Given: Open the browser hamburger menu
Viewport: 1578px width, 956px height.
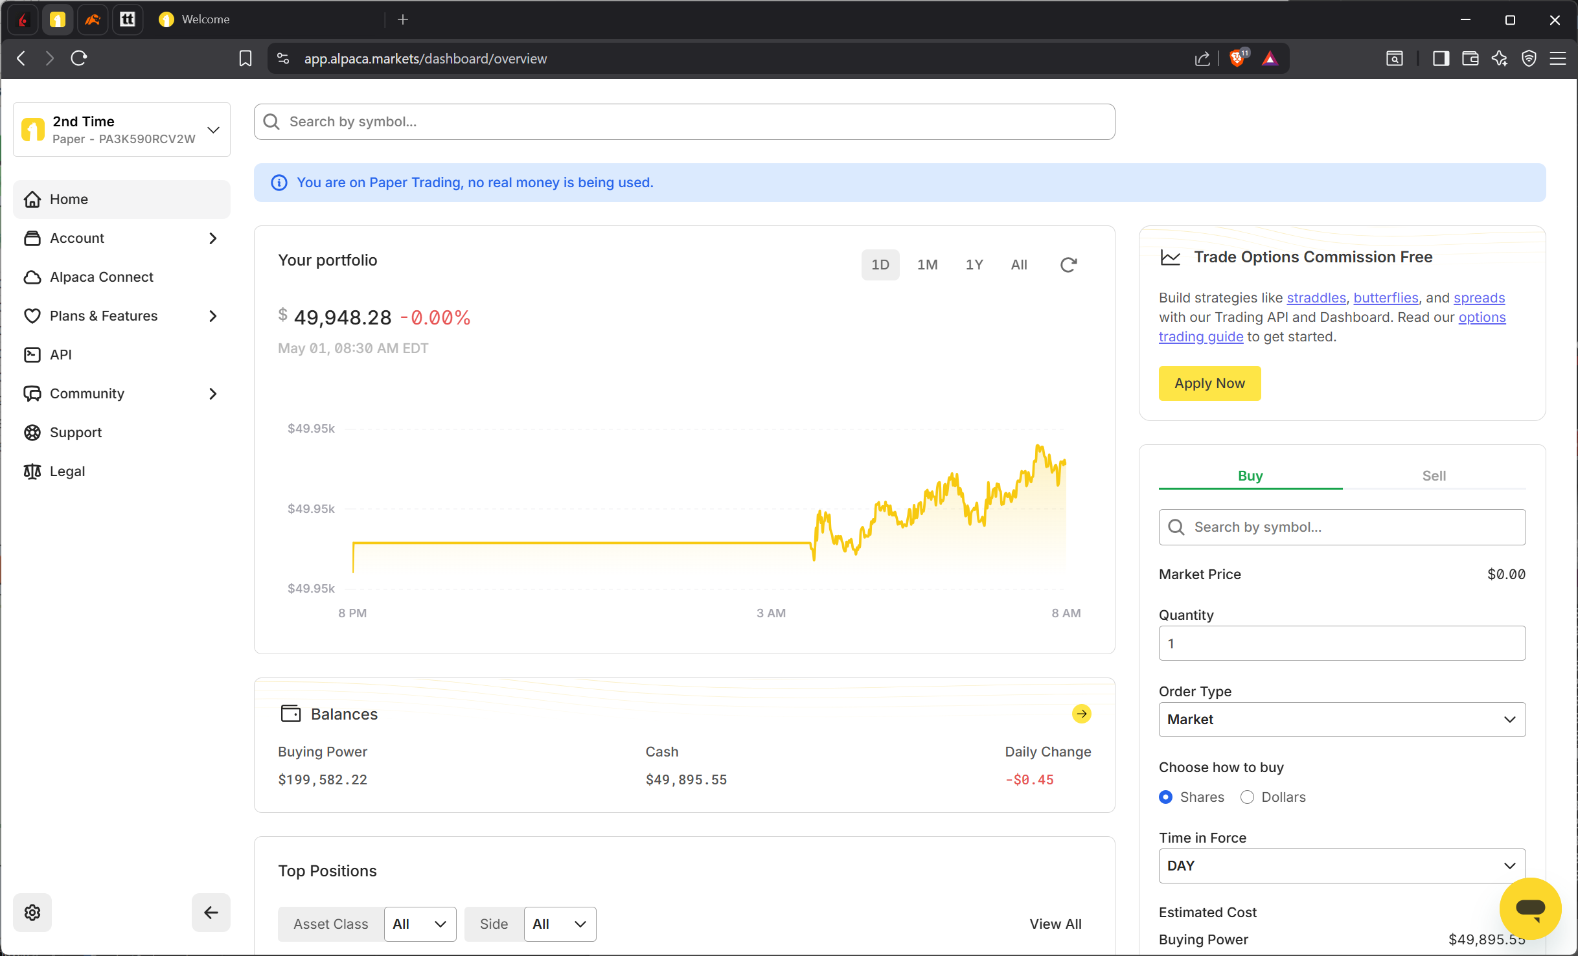Looking at the screenshot, I should (1558, 59).
